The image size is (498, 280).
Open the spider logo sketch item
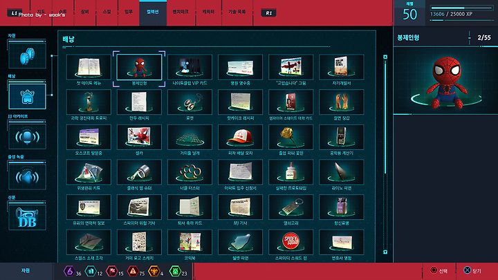coord(139,242)
